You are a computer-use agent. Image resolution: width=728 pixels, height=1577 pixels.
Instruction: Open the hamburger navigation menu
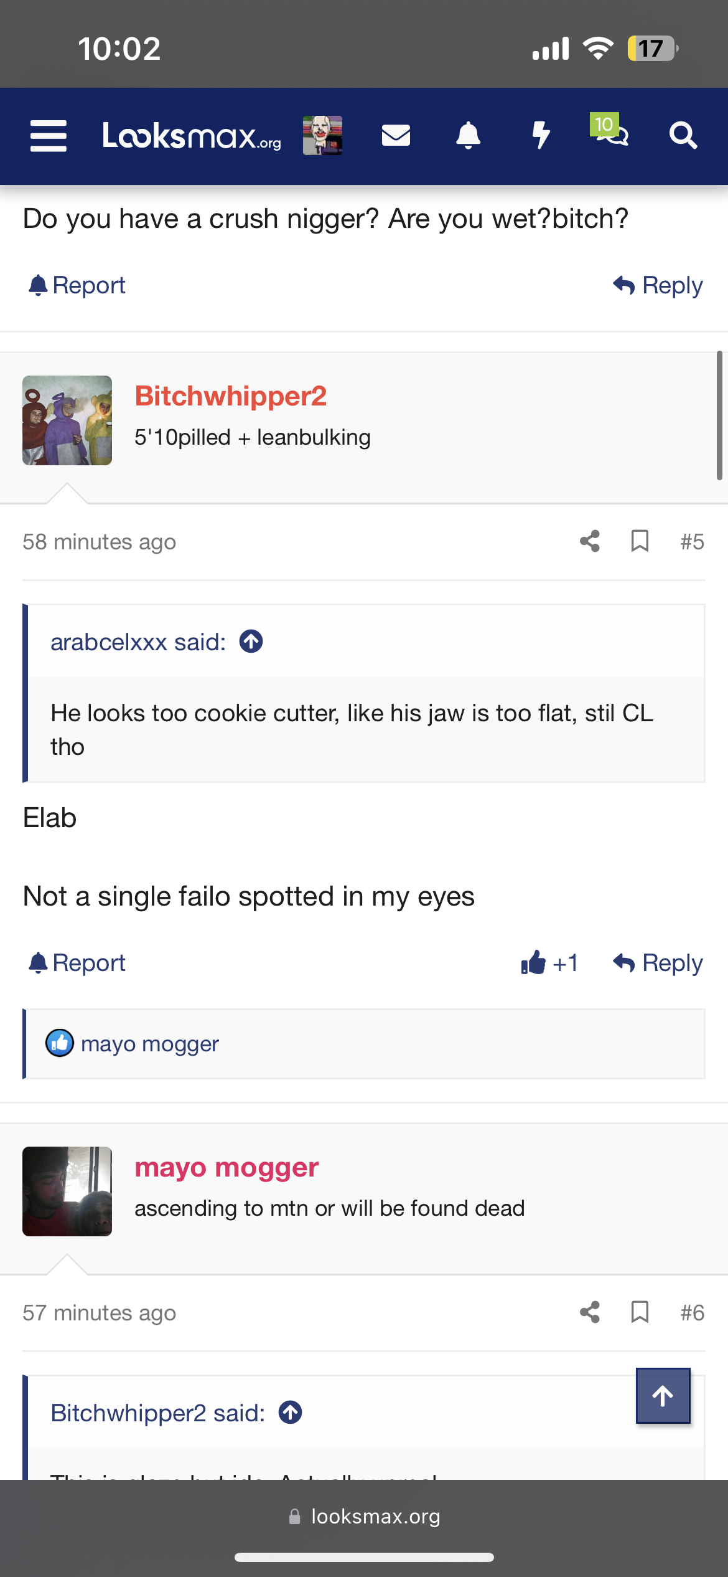click(49, 136)
